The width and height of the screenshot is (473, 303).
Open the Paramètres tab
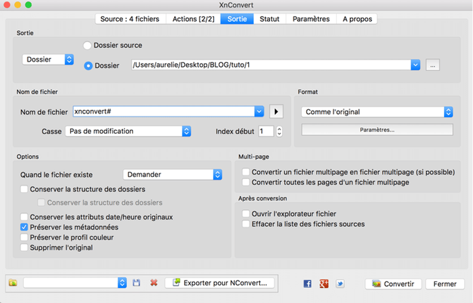311,19
